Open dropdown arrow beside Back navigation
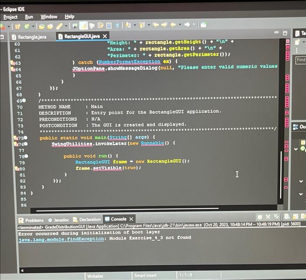Viewport: 306px width, 280px height. tap(180, 24)
